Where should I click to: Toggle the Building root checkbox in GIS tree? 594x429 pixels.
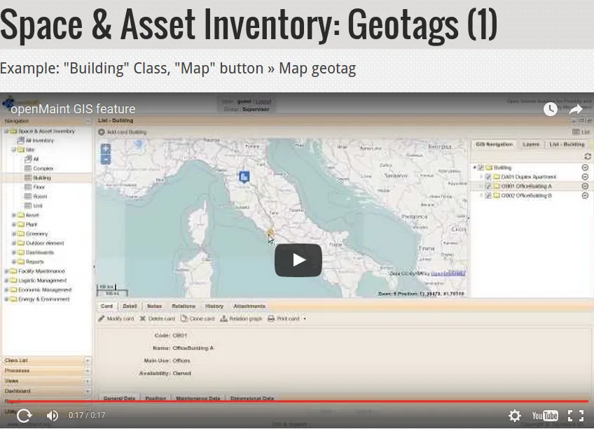pyautogui.click(x=481, y=167)
